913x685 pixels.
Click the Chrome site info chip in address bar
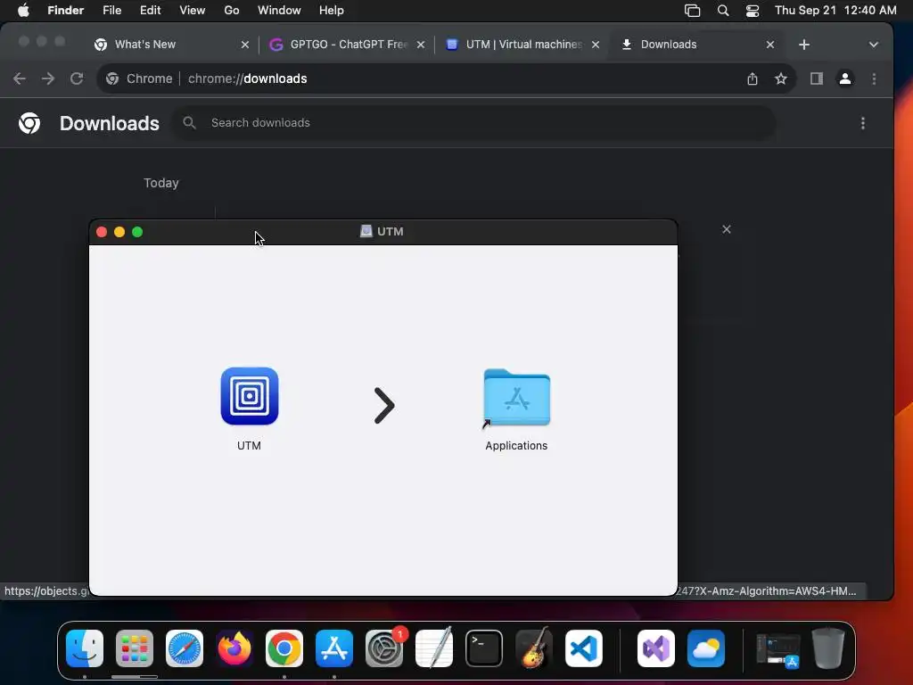139,78
